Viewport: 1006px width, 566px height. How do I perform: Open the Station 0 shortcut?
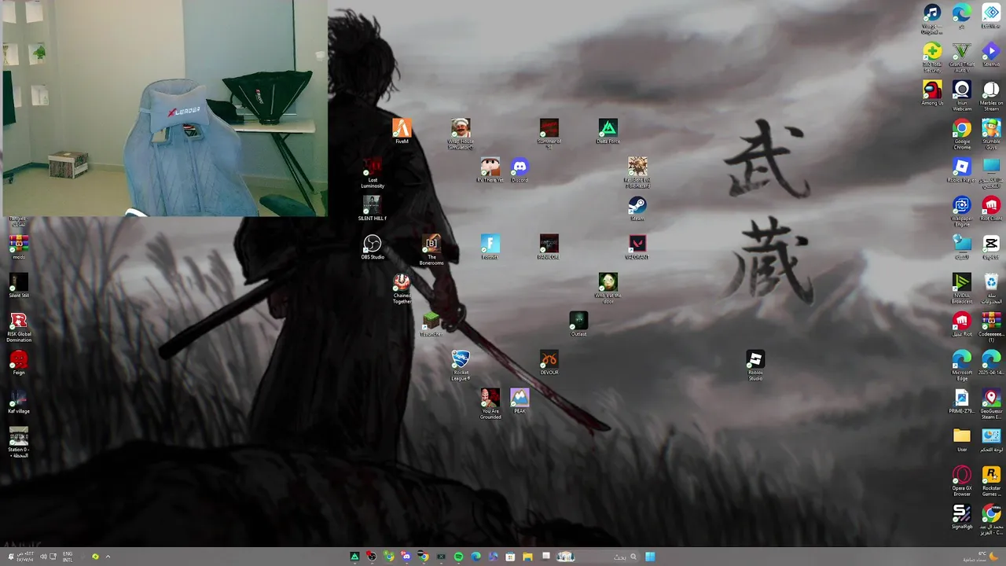click(x=19, y=443)
